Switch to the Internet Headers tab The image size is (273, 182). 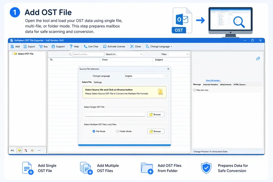click(x=211, y=85)
